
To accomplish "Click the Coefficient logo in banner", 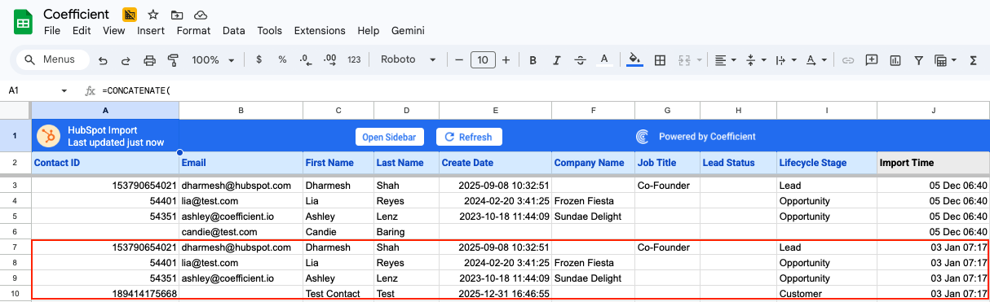I will (x=643, y=137).
